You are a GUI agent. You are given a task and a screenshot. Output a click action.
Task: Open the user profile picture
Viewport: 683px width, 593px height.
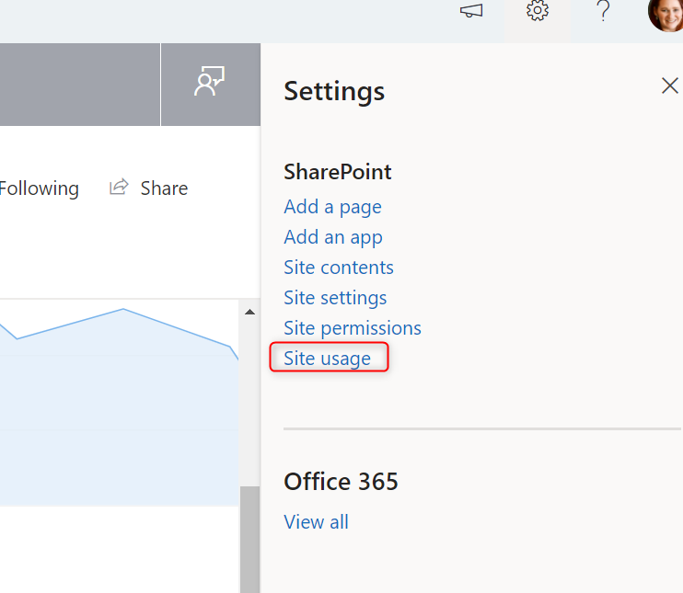click(x=666, y=13)
